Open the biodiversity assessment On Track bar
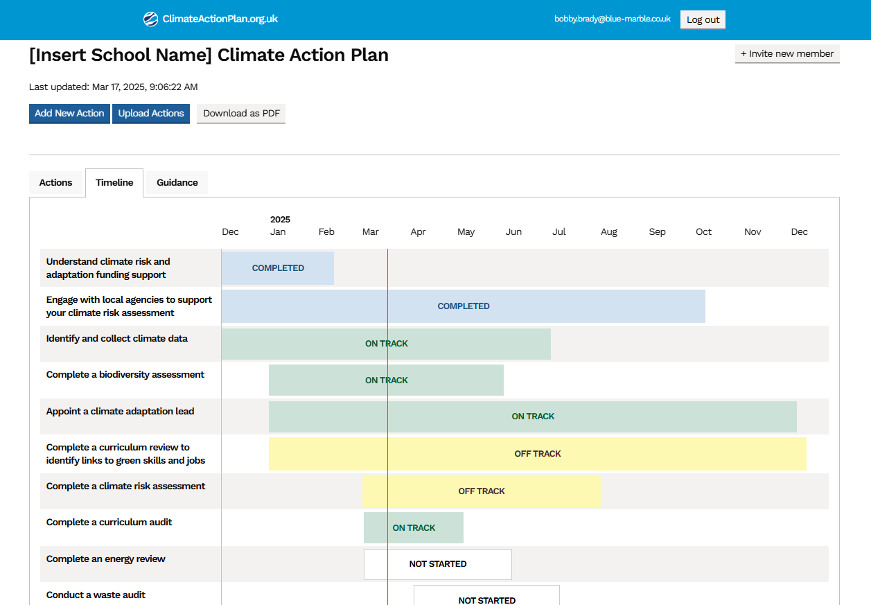Screen dimensions: 871x605 [386, 380]
